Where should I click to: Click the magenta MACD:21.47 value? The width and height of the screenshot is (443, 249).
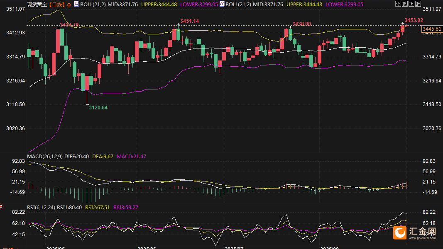coord(131,157)
